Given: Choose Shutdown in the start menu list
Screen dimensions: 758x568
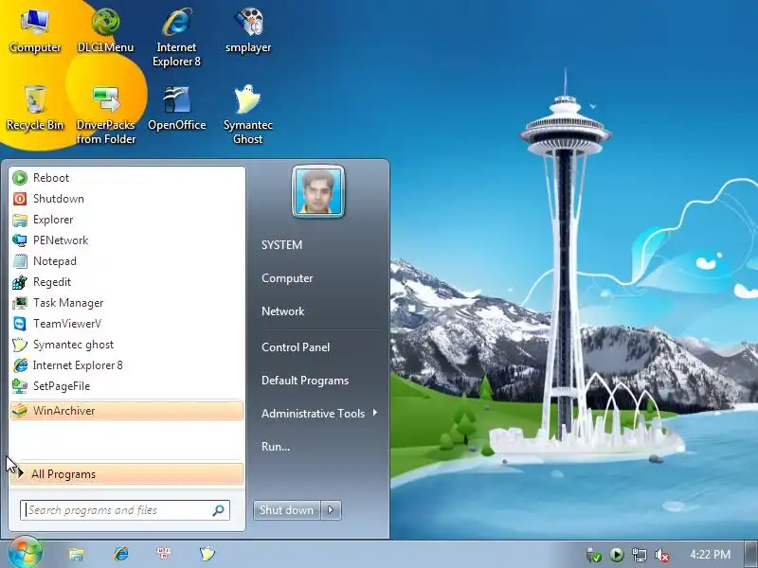Looking at the screenshot, I should pyautogui.click(x=127, y=199).
